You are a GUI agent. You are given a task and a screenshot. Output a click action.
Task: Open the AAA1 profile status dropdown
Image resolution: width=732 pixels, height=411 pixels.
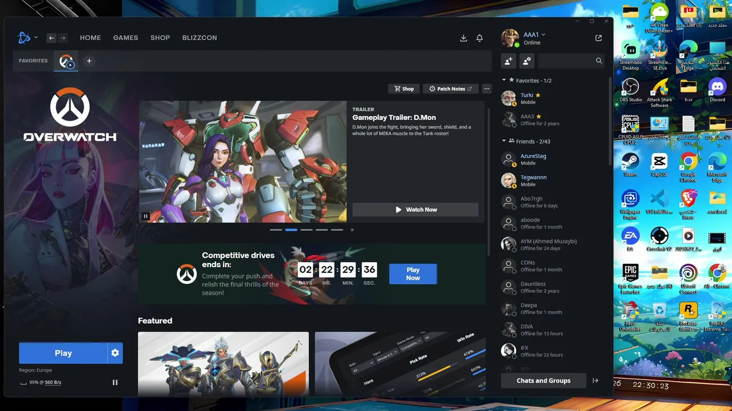pos(534,35)
